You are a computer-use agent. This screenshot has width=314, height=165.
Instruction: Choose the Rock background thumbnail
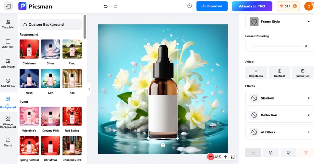tap(29, 78)
